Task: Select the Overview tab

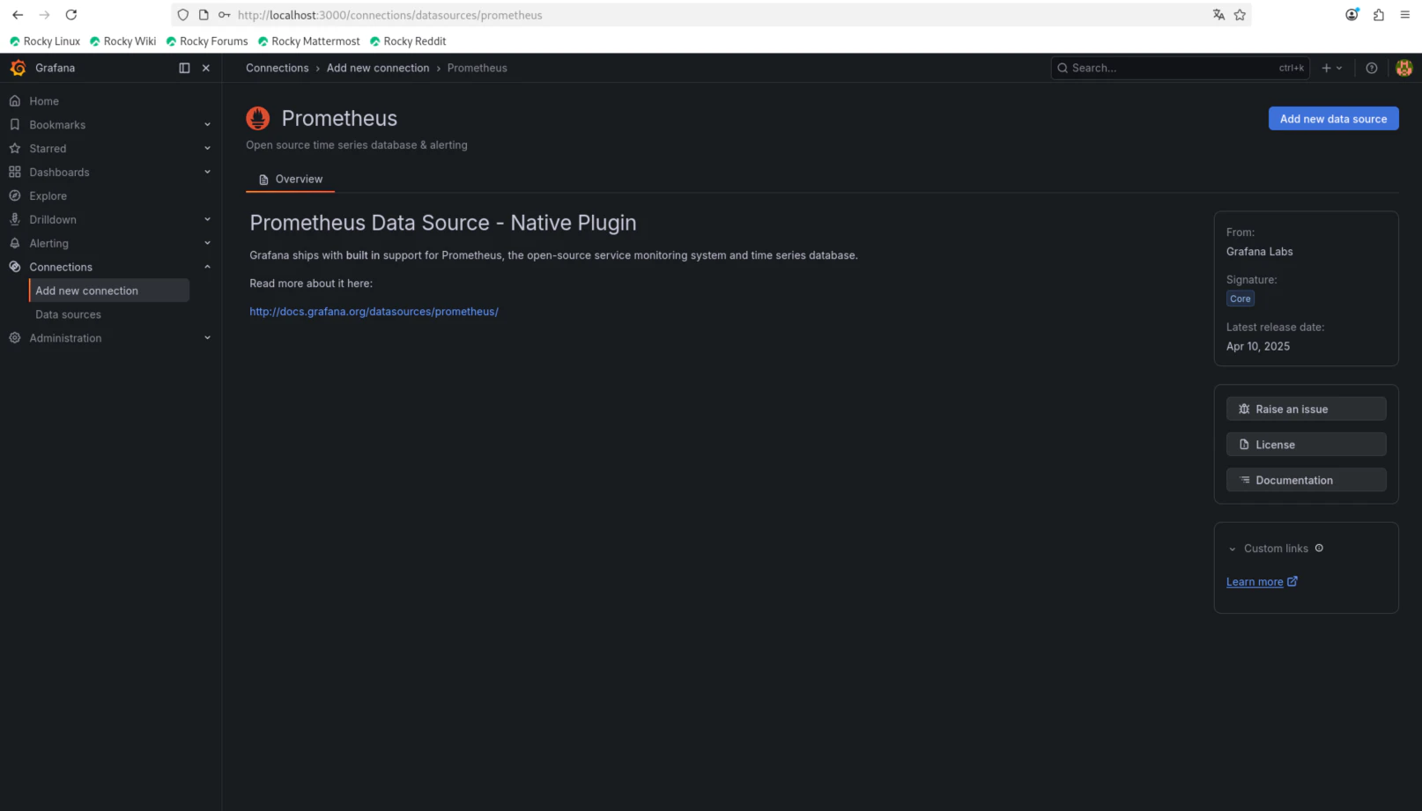Action: (x=290, y=179)
